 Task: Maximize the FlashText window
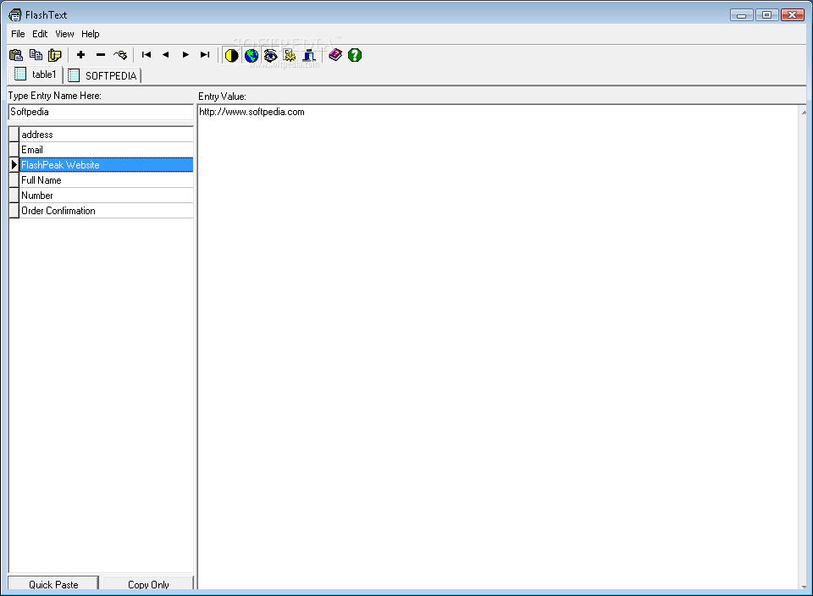click(x=766, y=15)
